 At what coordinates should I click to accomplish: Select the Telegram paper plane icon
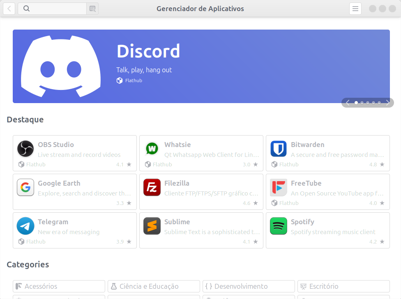tap(25, 226)
